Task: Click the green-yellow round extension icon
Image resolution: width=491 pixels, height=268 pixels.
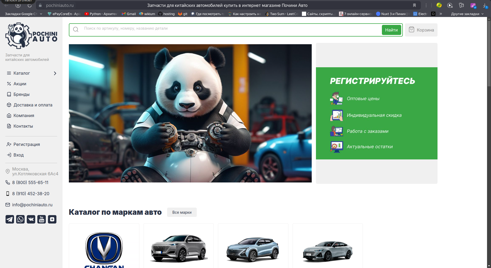Action: (x=439, y=5)
